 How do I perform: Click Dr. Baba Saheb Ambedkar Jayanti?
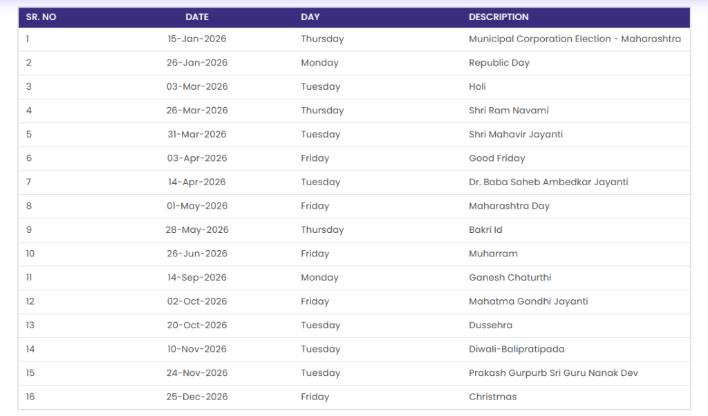click(x=548, y=182)
